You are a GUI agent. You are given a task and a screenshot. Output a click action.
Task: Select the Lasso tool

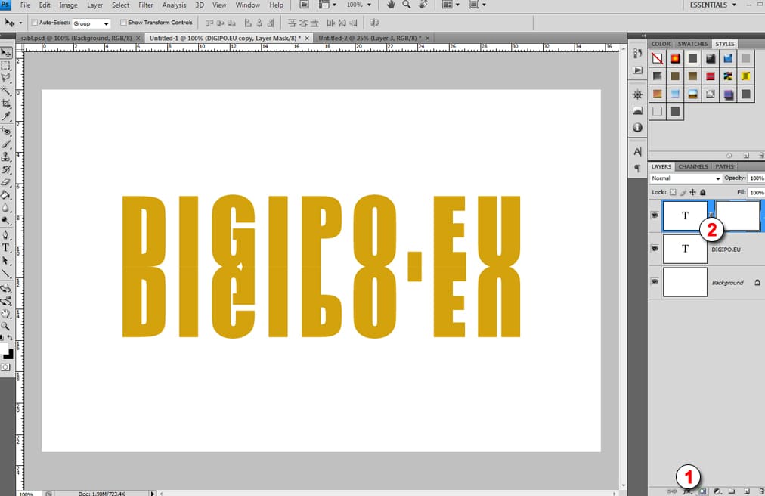point(6,78)
